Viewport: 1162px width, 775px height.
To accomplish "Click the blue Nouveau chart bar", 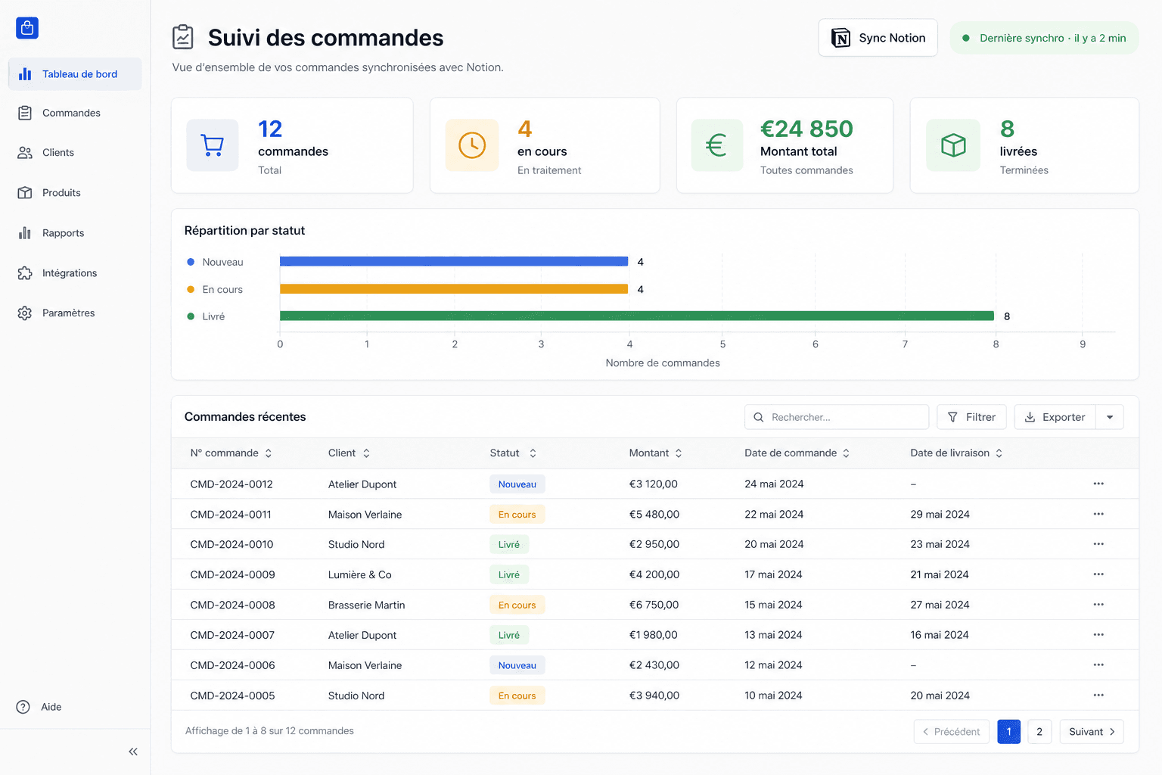I will tap(454, 261).
